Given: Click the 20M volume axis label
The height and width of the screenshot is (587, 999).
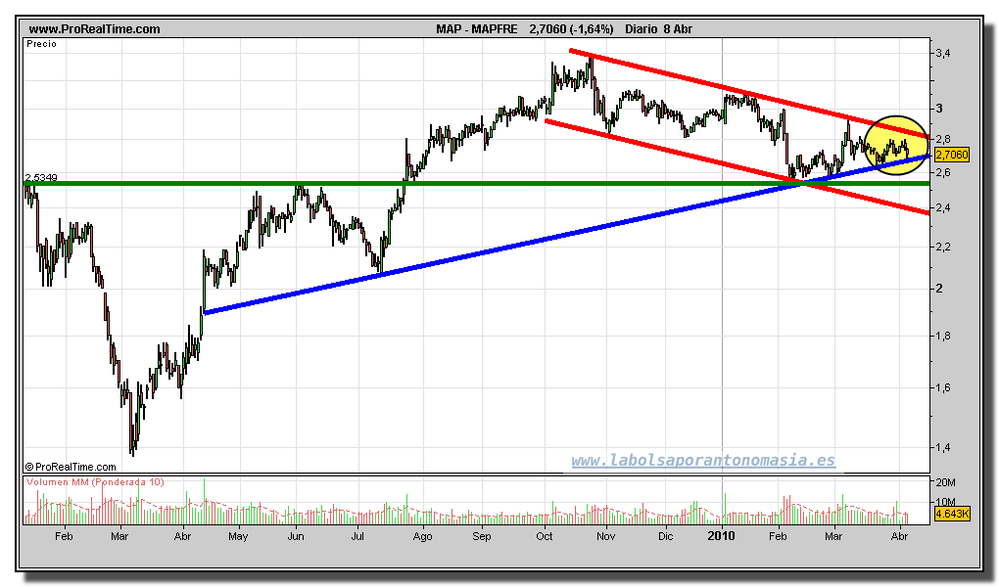Looking at the screenshot, I should (x=945, y=482).
